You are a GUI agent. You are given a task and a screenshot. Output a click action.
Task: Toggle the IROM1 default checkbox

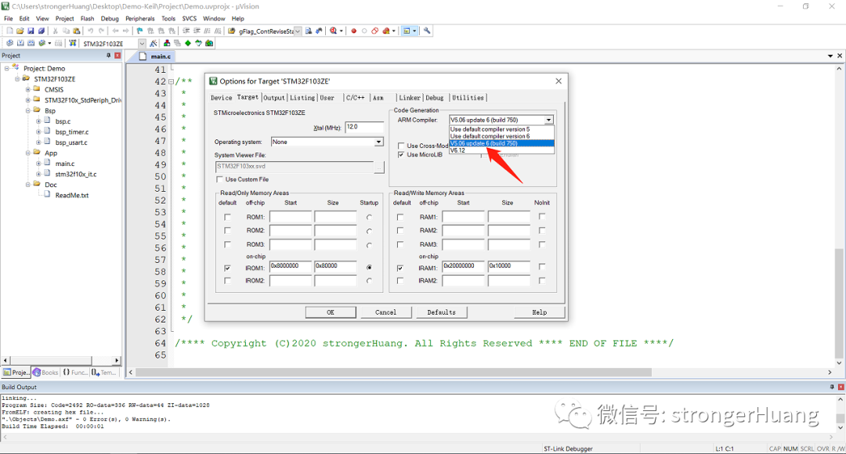227,268
